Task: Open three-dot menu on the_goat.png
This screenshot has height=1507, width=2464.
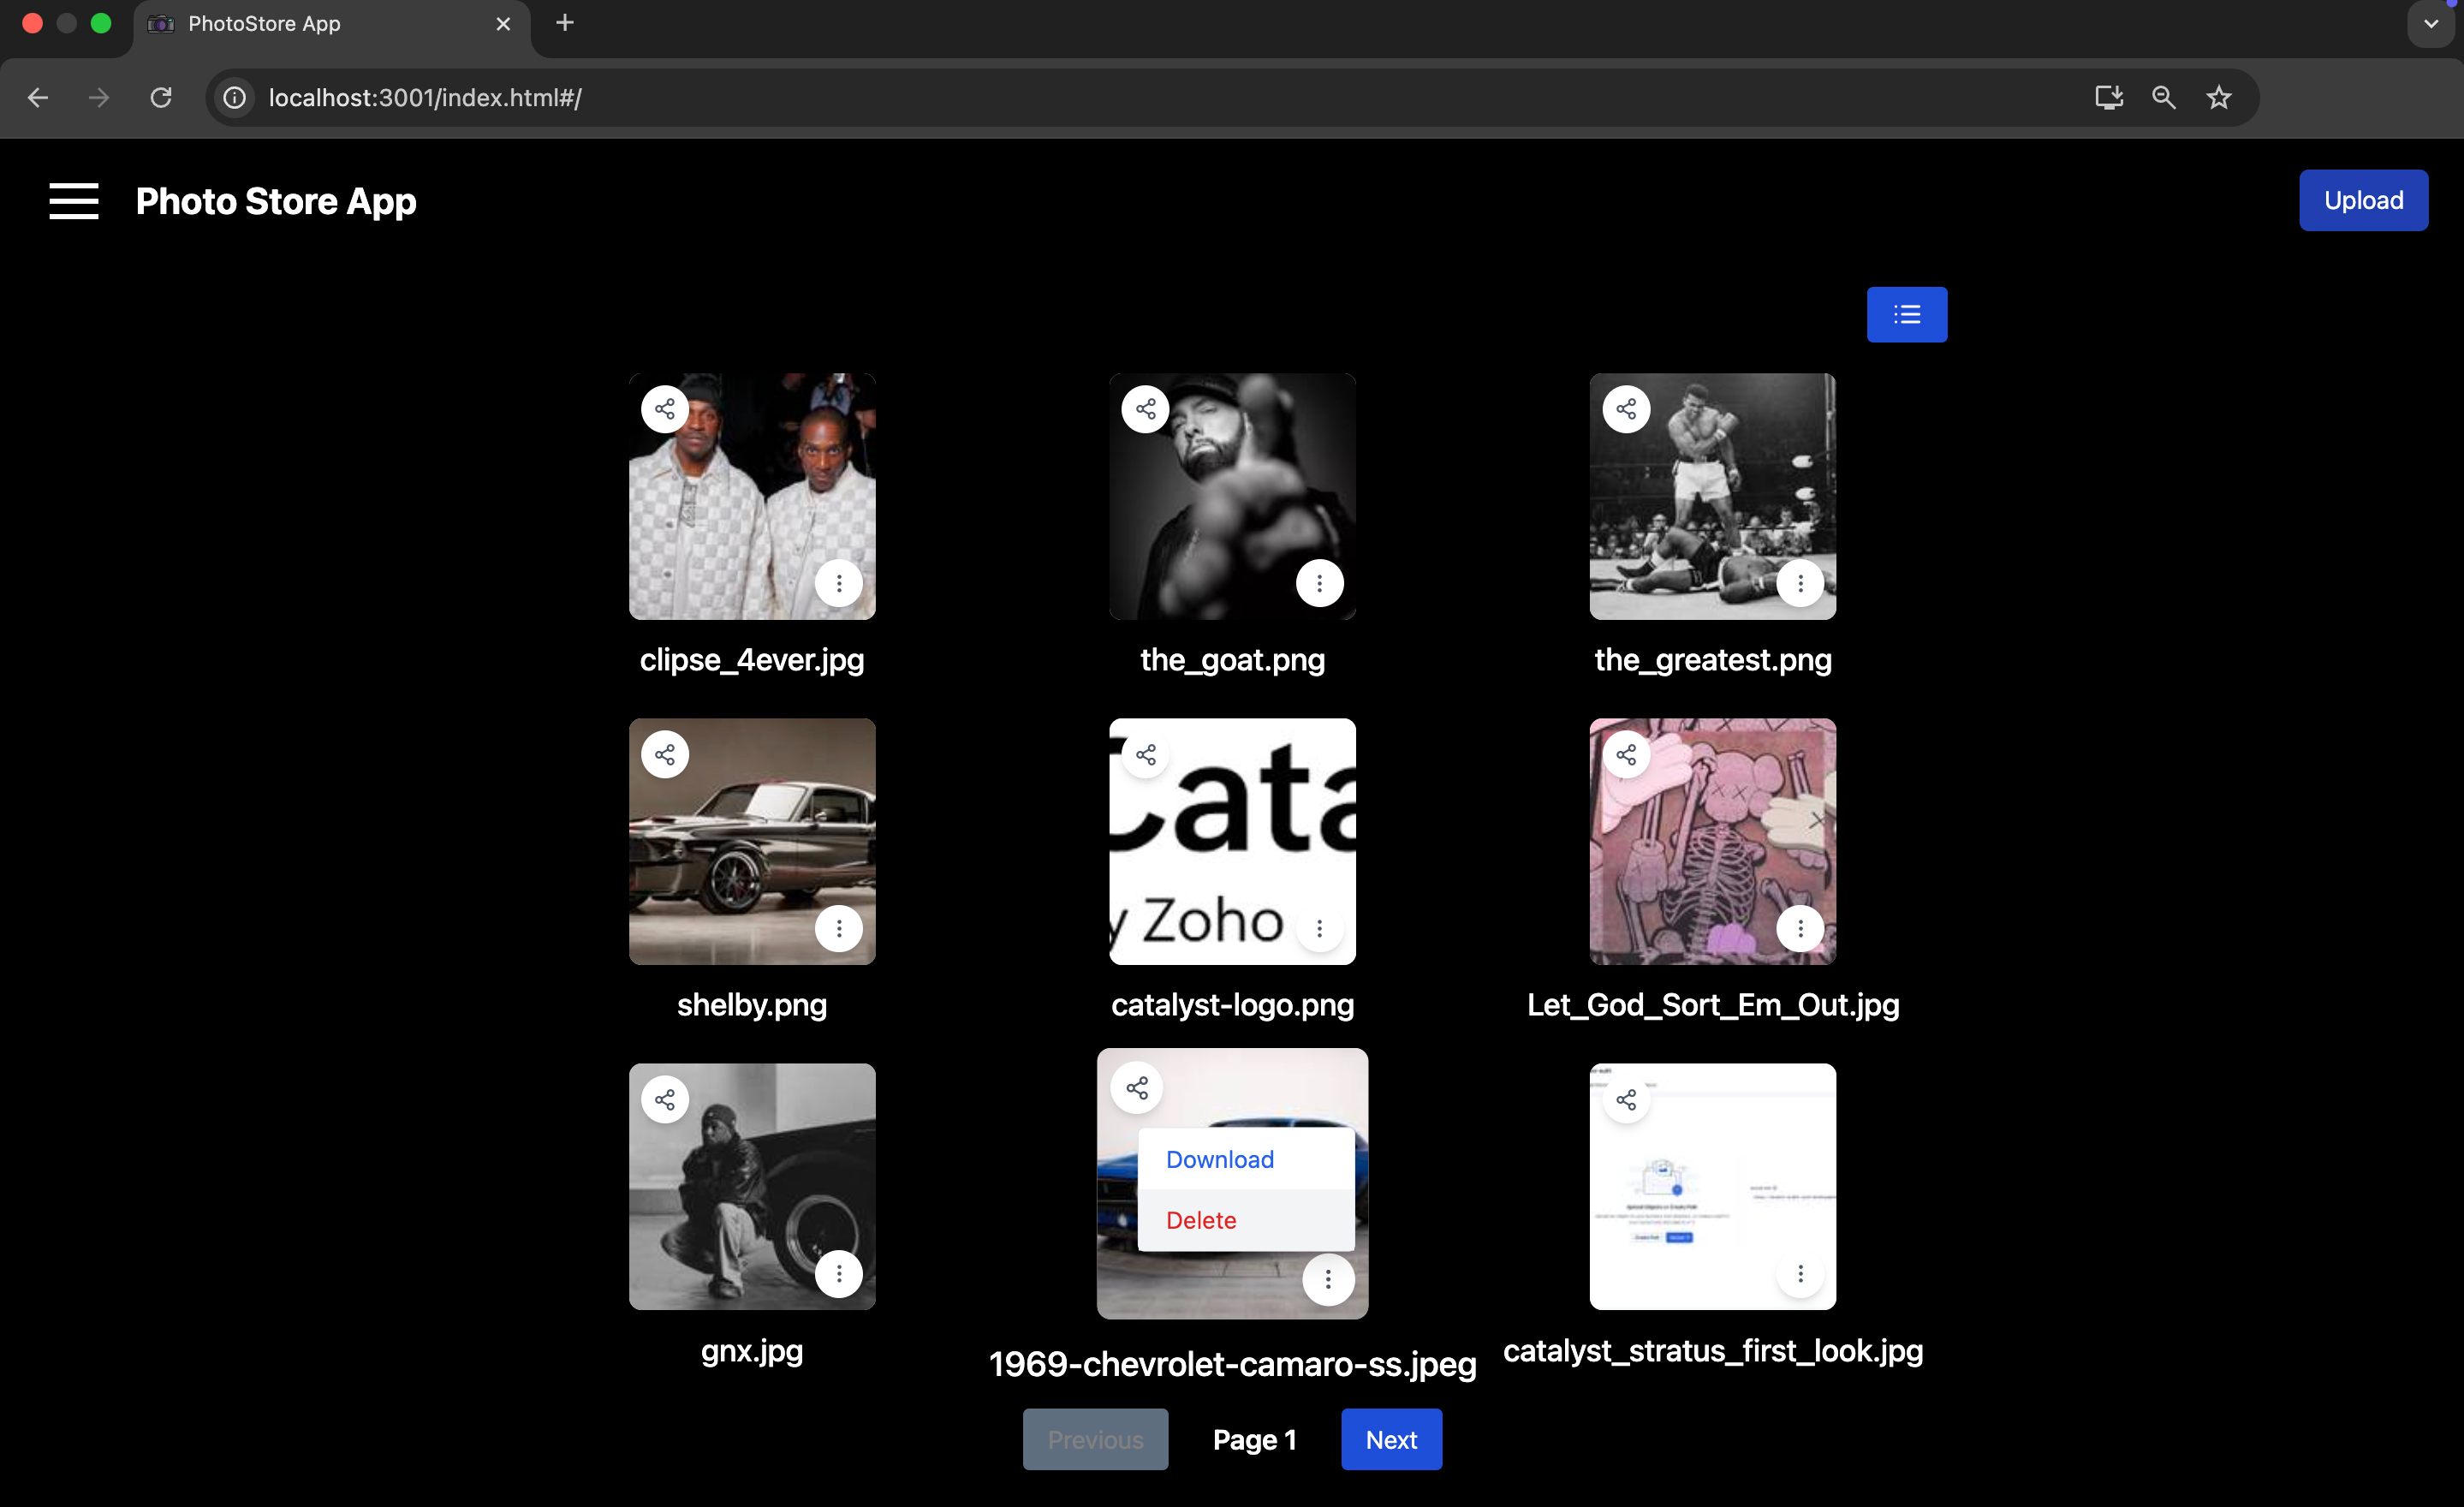Action: pos(1319,583)
